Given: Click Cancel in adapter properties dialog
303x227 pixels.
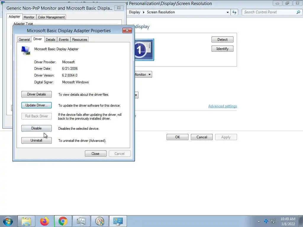Looking at the screenshot, I should click(x=120, y=154).
